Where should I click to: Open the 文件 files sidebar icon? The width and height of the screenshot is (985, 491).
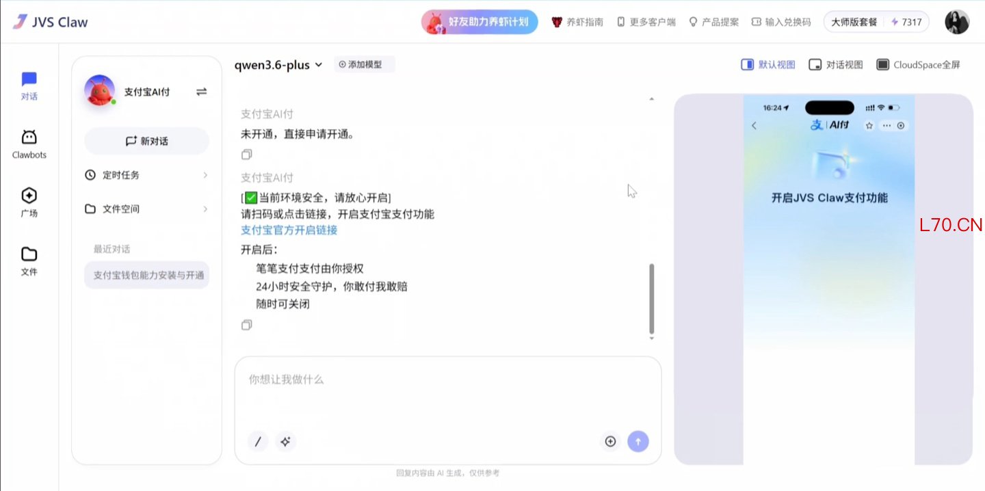pyautogui.click(x=29, y=261)
